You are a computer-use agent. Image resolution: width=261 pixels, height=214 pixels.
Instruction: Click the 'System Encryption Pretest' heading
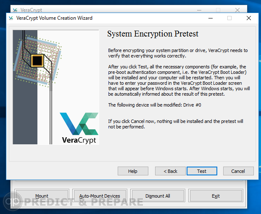click(x=153, y=34)
